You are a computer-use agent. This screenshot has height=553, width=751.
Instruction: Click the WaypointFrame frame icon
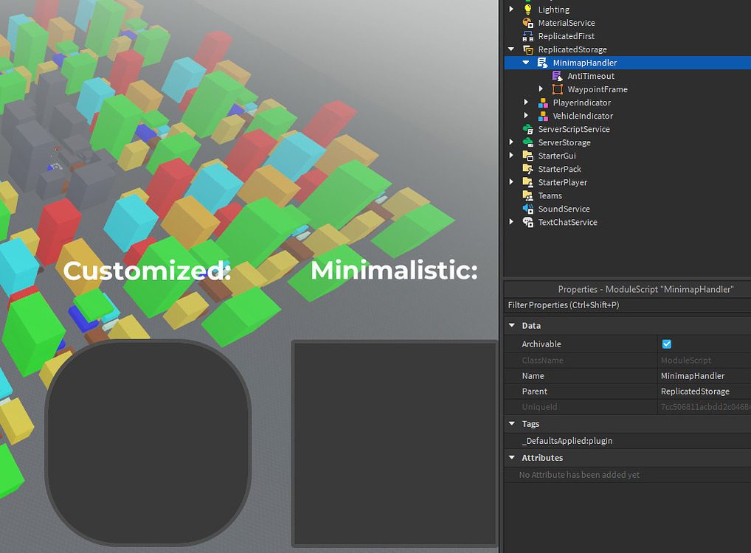point(558,89)
